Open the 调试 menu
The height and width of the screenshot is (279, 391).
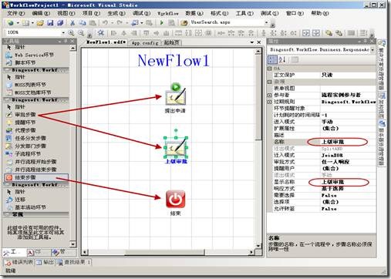141,13
